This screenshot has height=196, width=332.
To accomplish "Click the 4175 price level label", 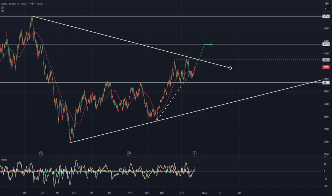I will coord(326,44).
